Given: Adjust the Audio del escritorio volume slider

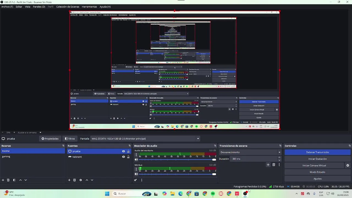Looking at the screenshot, I should click(178, 159).
